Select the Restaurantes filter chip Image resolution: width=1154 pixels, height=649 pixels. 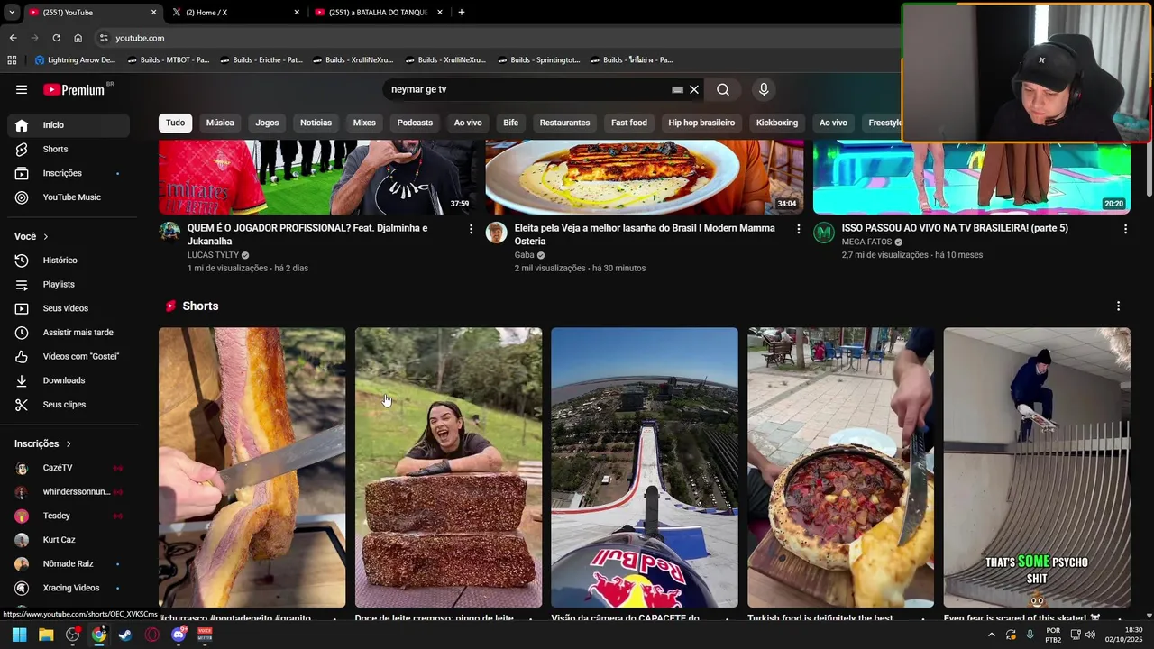click(564, 123)
